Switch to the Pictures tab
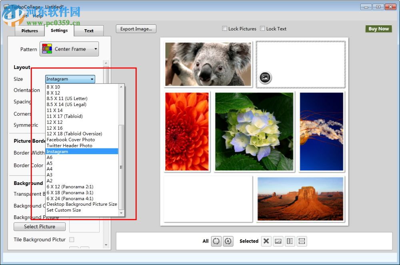 click(30, 31)
